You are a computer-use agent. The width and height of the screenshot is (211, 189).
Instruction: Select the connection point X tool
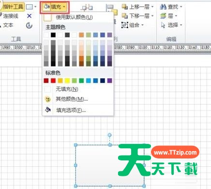coord(29,16)
